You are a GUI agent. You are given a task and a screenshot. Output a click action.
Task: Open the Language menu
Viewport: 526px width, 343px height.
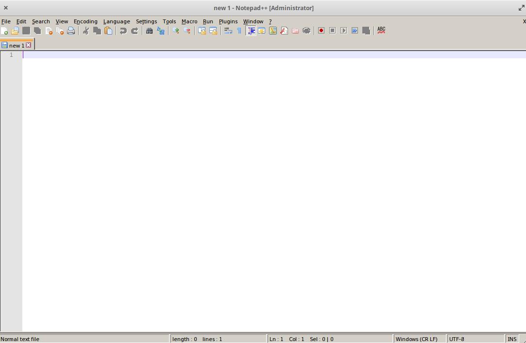117,21
